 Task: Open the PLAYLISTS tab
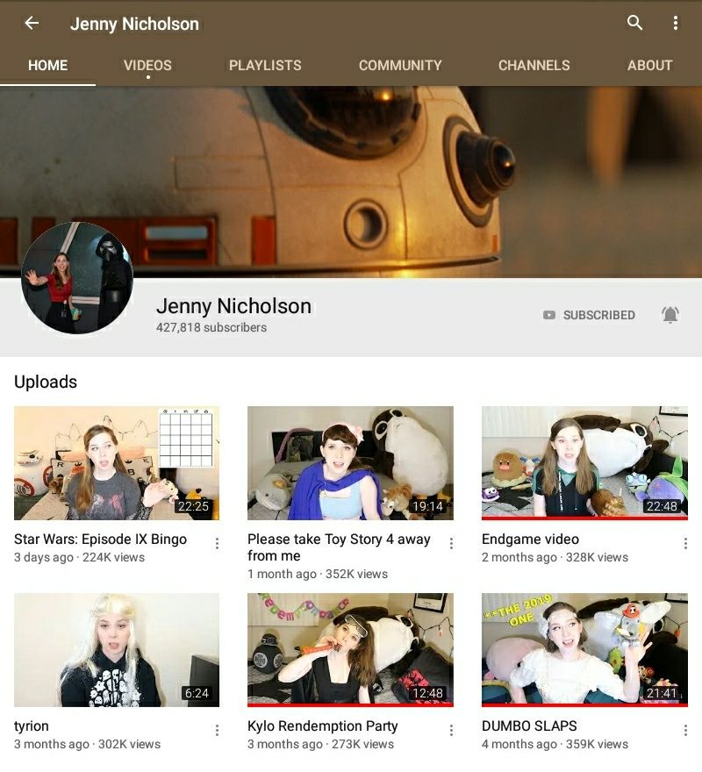265,66
